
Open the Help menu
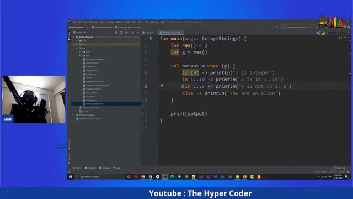coord(163,22)
